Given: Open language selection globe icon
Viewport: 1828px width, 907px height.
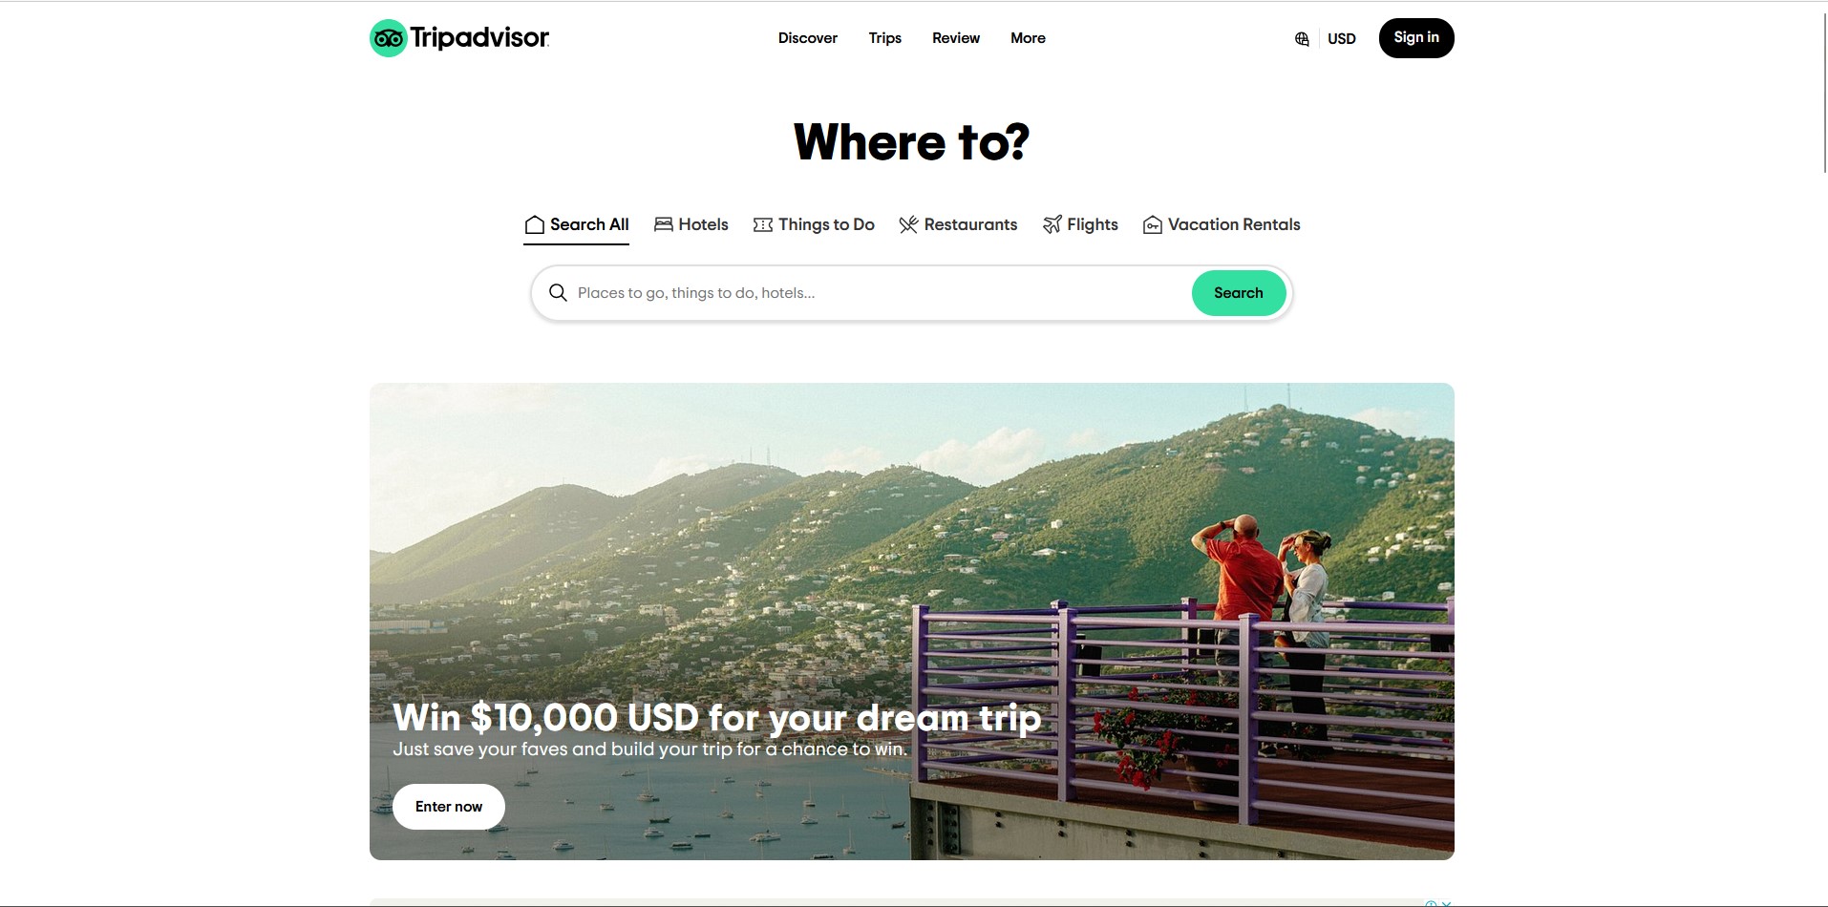Looking at the screenshot, I should pyautogui.click(x=1302, y=39).
